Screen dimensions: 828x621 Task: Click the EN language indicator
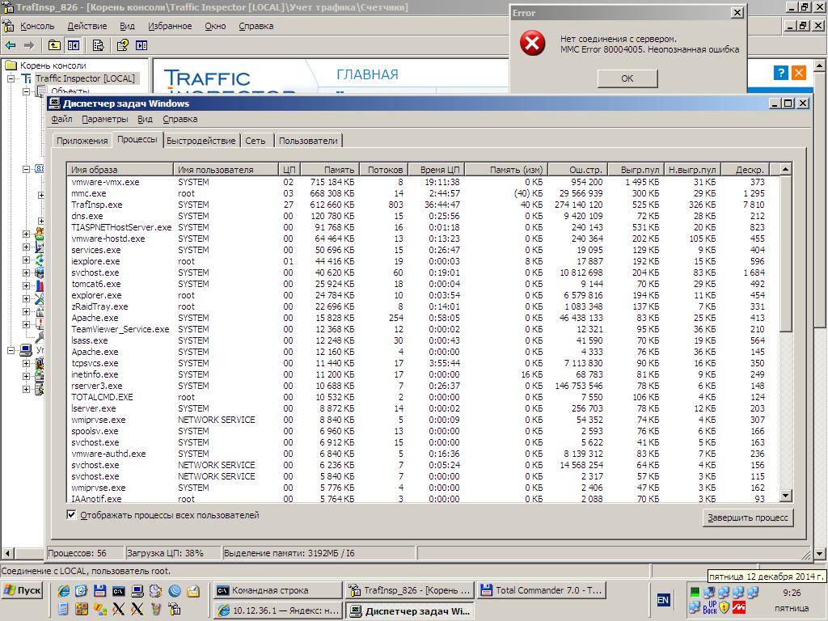tap(663, 599)
